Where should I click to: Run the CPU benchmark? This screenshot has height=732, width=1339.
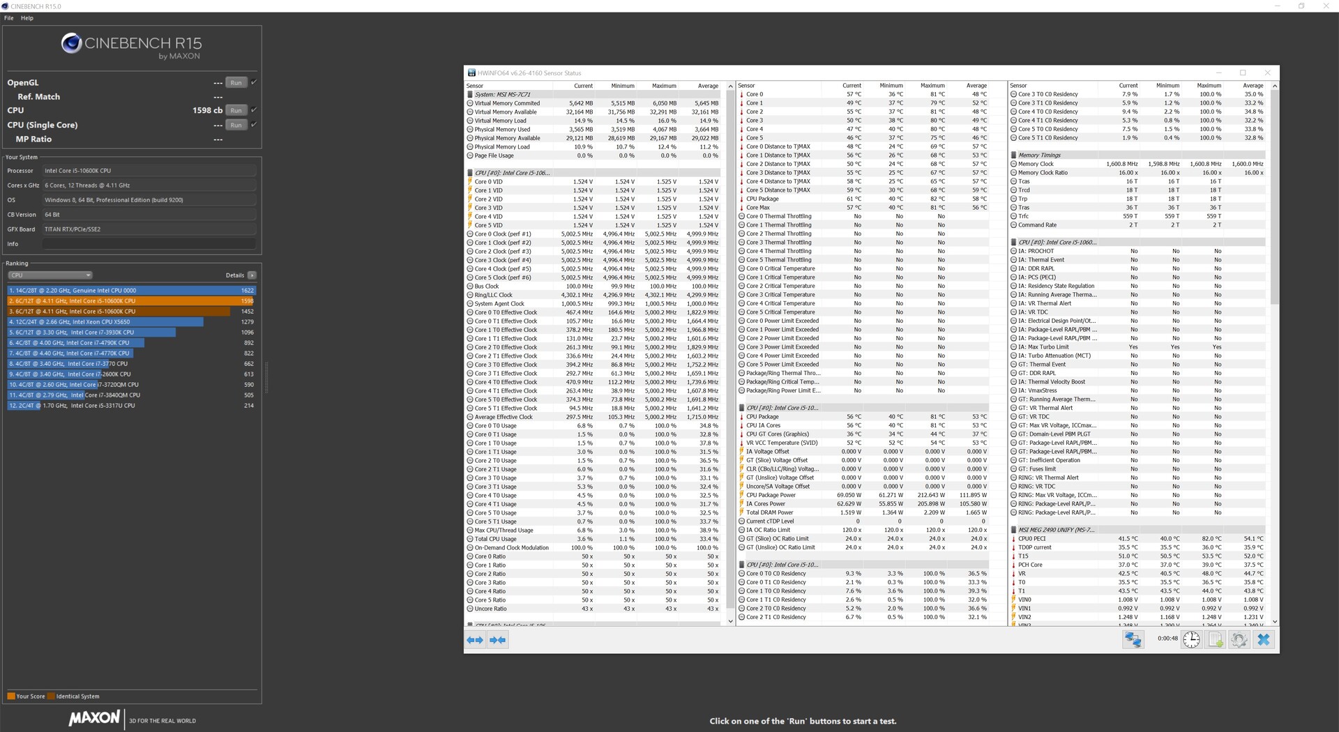[236, 110]
